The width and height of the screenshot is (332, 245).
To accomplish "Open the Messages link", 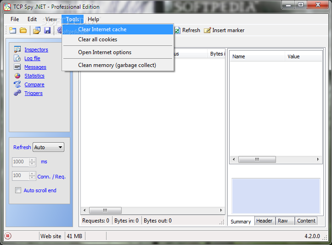I will (35, 67).
